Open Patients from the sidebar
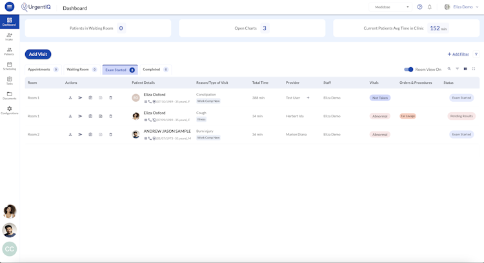The width and height of the screenshot is (484, 263). [x=9, y=52]
